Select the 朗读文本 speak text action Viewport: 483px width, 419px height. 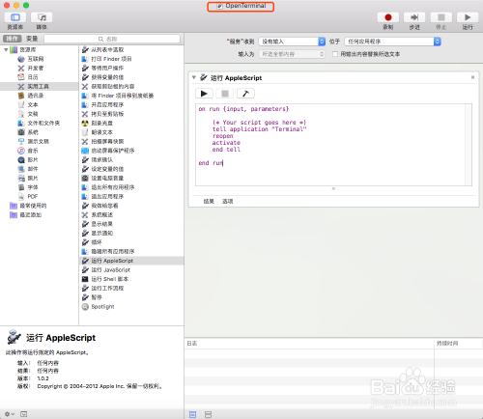(102, 132)
